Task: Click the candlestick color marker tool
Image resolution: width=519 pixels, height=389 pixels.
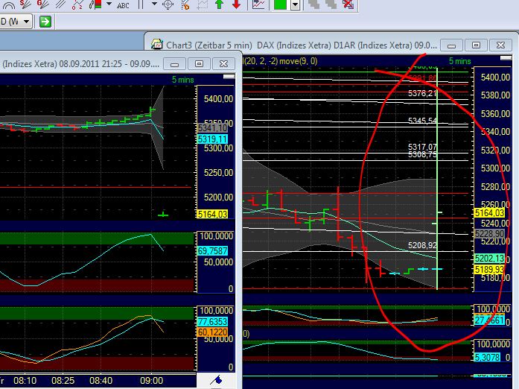Action: point(95,4)
